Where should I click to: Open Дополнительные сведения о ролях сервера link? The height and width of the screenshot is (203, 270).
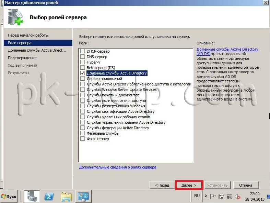pos(118,167)
